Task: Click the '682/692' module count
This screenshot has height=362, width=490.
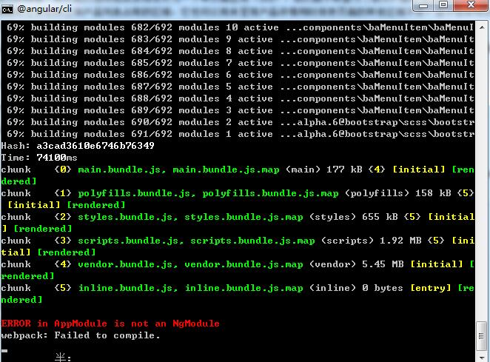Action: pyautogui.click(x=152, y=27)
